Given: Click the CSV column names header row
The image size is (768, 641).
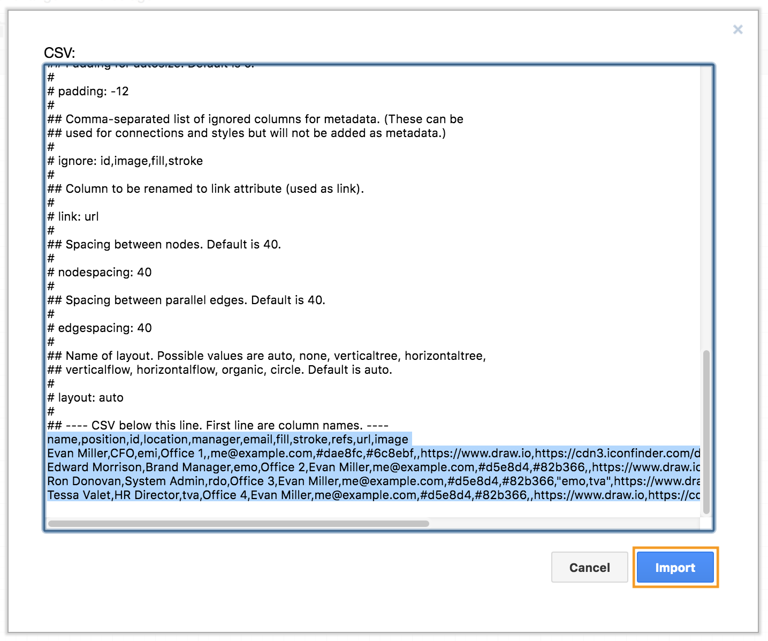Looking at the screenshot, I should click(227, 440).
